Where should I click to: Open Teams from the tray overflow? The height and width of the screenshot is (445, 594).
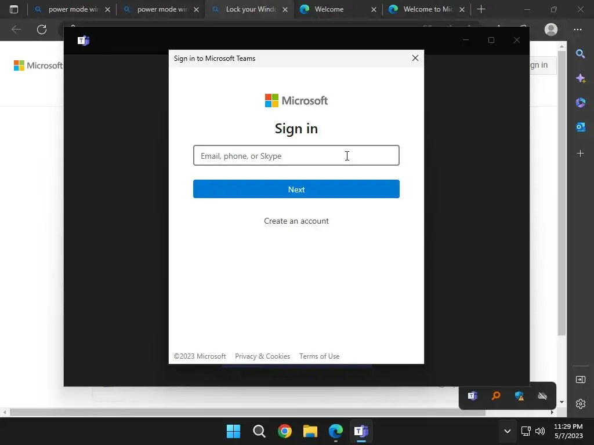click(472, 396)
